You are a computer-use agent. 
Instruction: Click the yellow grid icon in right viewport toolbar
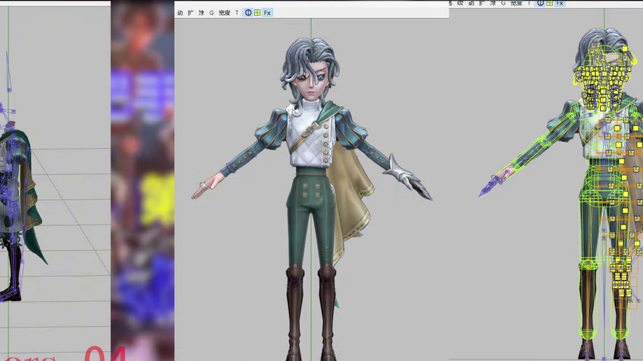click(x=549, y=3)
